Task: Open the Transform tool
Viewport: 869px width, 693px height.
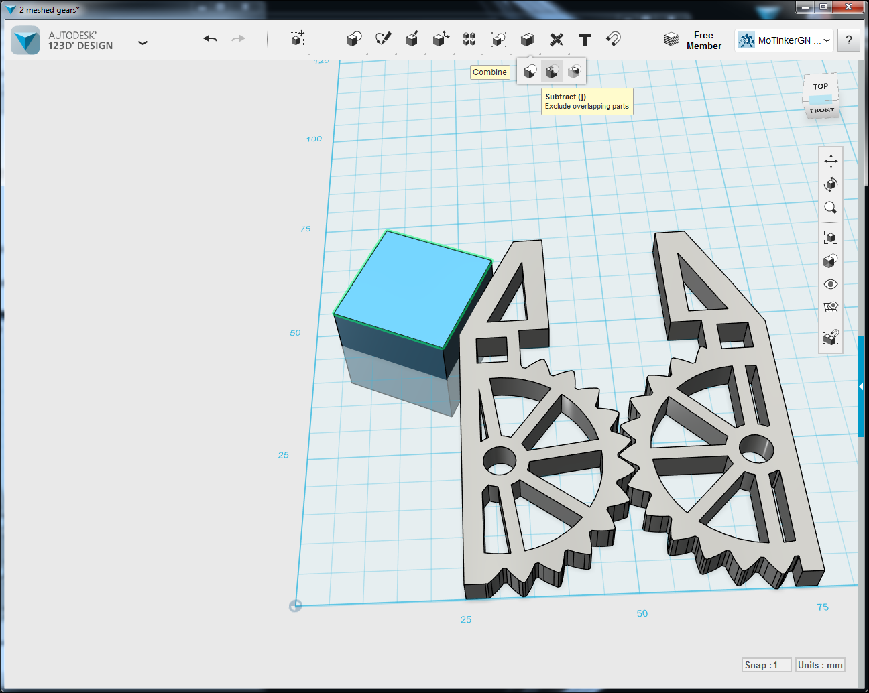Action: 297,39
